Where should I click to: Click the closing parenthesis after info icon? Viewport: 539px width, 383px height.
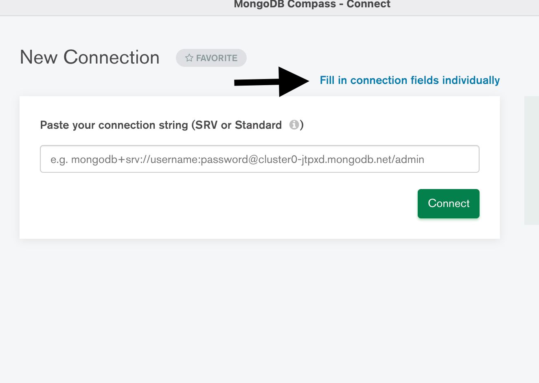point(302,125)
